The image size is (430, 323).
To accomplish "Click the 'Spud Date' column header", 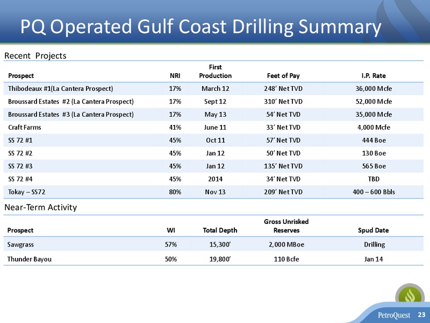I will point(373,230).
